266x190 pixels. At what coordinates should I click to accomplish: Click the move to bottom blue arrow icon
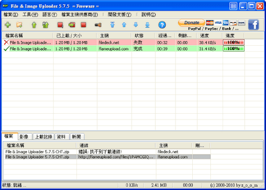click(148, 25)
